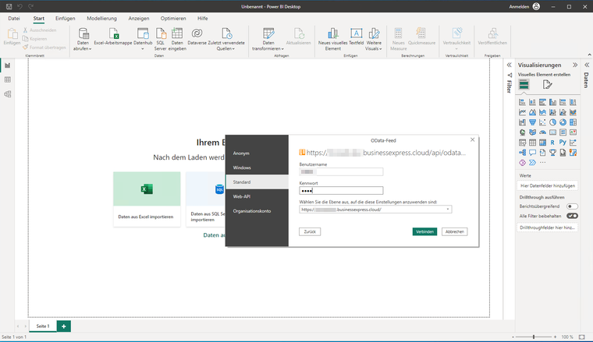
Task: Toggle the Alle Filter beibehalten switch
Action: click(x=572, y=215)
